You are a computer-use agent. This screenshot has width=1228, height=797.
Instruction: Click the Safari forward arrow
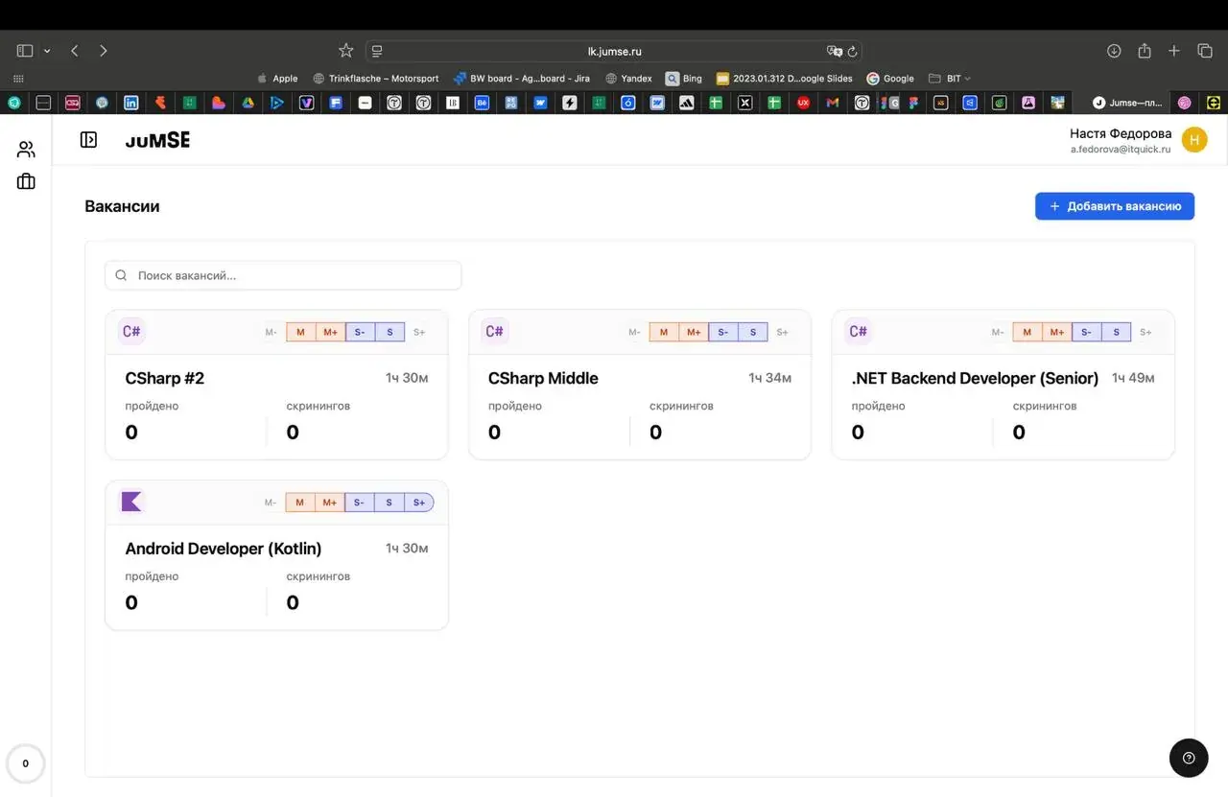click(104, 51)
